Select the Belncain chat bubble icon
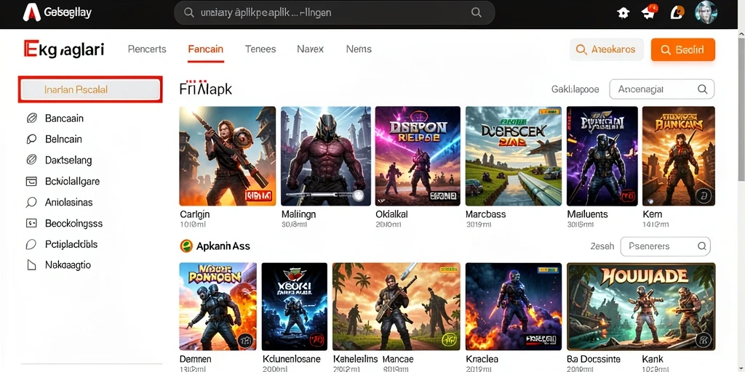 pos(31,139)
